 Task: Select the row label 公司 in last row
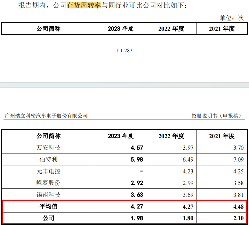(48, 218)
